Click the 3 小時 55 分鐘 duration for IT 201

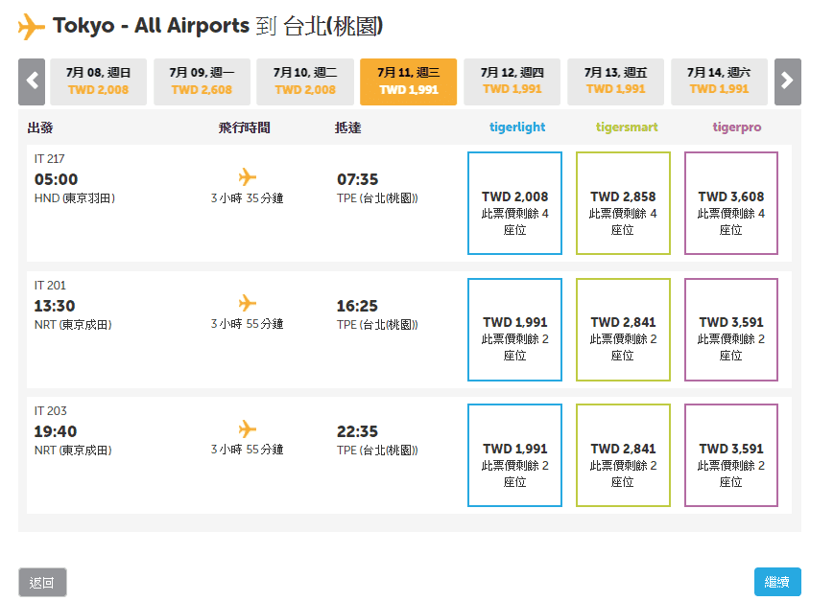click(x=248, y=324)
